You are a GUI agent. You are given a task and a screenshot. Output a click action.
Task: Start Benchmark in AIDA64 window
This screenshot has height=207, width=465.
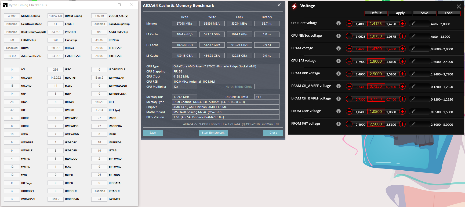(213, 133)
